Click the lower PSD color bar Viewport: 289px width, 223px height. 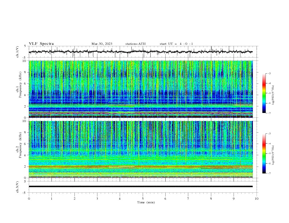[x=264, y=153]
